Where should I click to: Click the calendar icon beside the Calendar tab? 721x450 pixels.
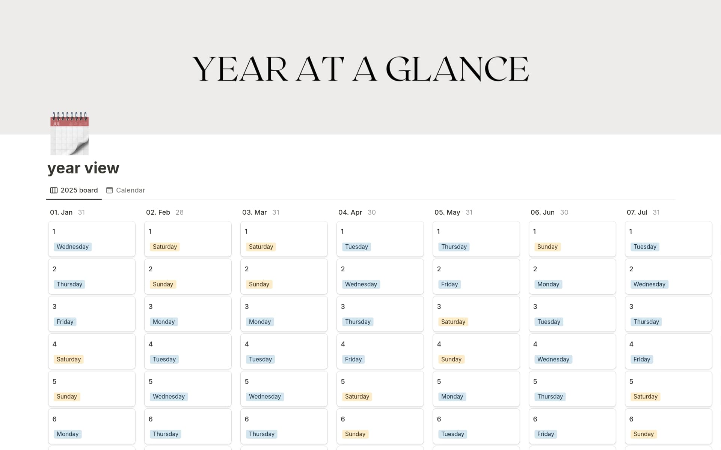(x=109, y=190)
